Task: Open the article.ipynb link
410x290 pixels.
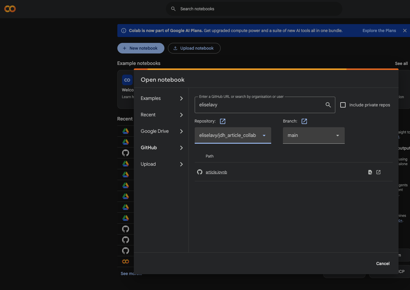Action: click(216, 172)
